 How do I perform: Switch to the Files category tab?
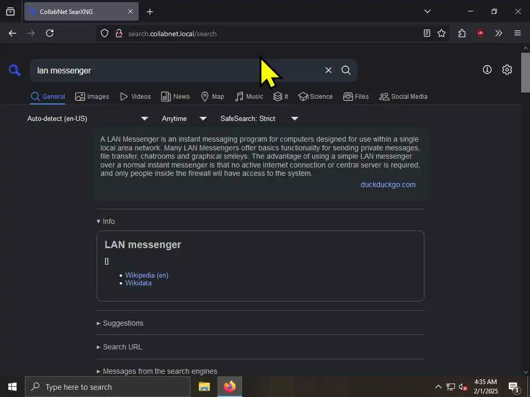tap(356, 97)
